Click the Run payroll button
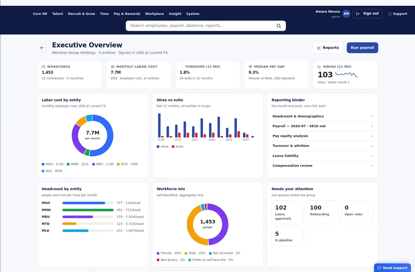This screenshot has width=415, height=272. pyautogui.click(x=362, y=48)
